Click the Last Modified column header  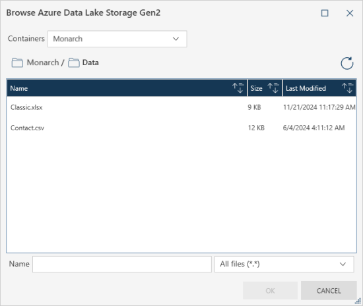click(319, 88)
